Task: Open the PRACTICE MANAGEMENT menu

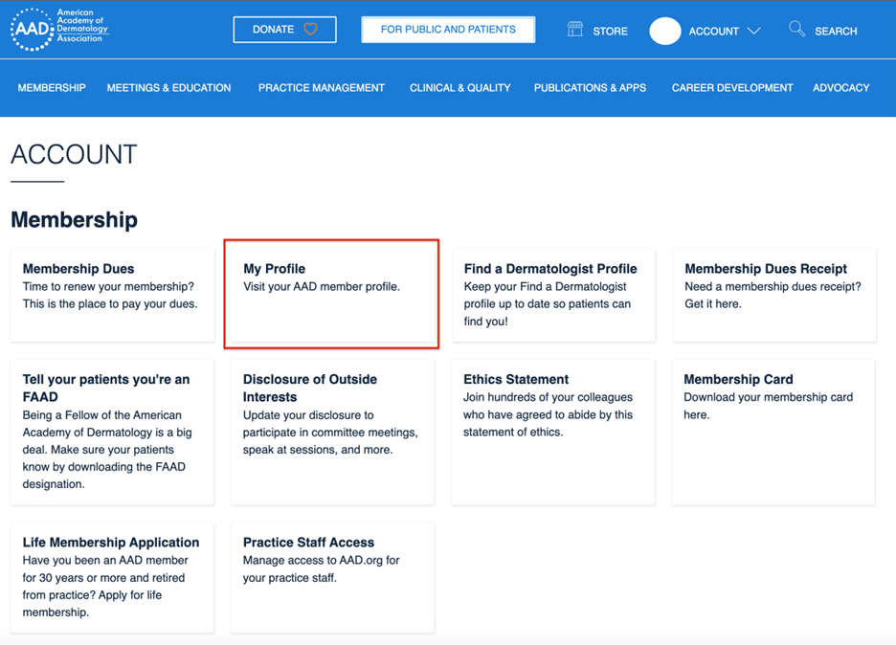Action: tap(322, 87)
